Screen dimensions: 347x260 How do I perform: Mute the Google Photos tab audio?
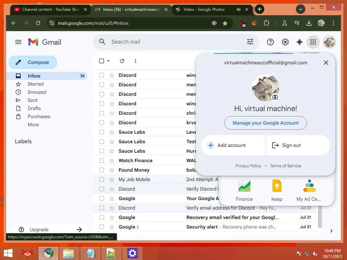(x=238, y=9)
